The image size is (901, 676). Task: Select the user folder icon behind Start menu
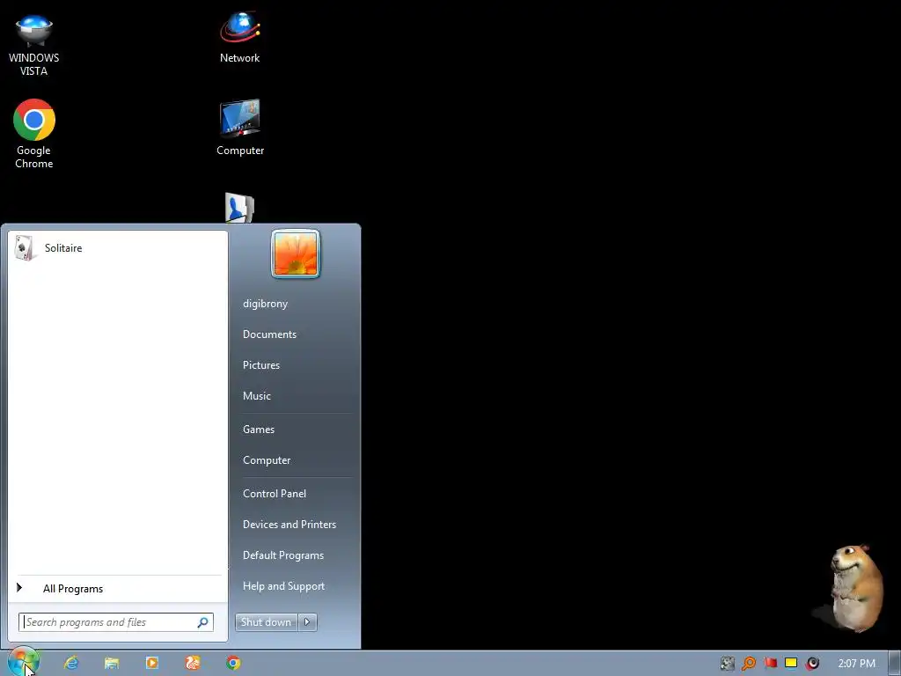pyautogui.click(x=239, y=208)
